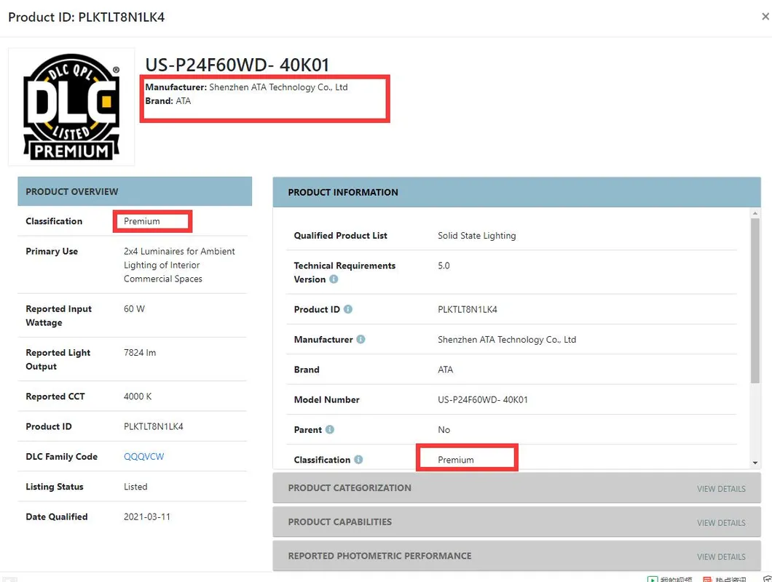
Task: Click the info icon beside Technical Requirements Version
Action: point(334,279)
